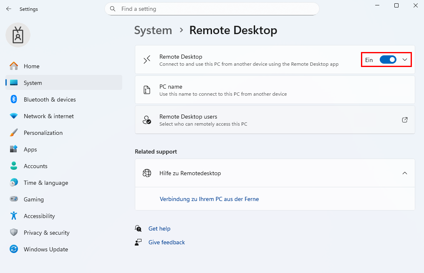The image size is (424, 273).
Task: Click the globe icon beside Hilfe zu Remotedesktop
Action: 147,173
